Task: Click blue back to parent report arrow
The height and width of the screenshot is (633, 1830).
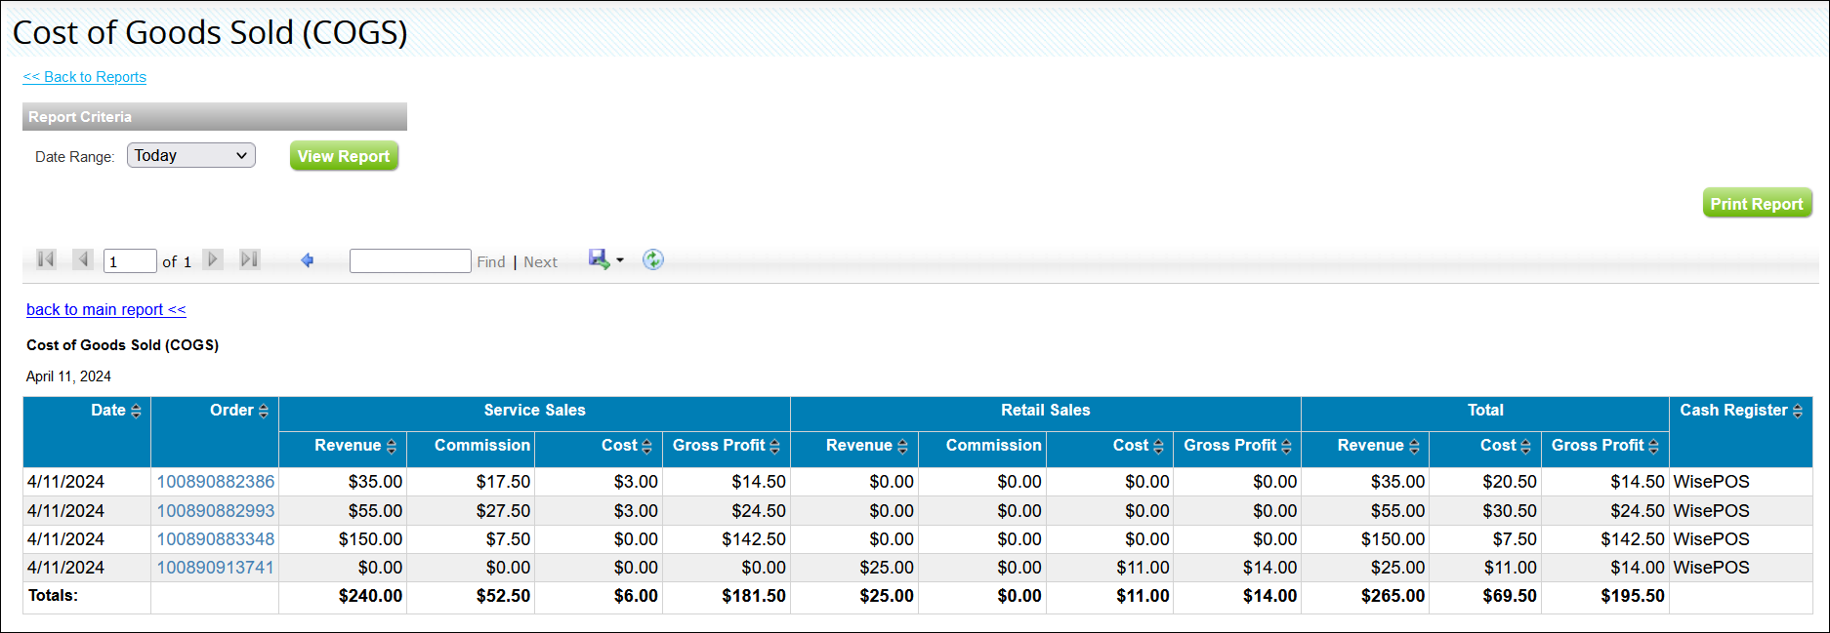Action: [x=308, y=260]
